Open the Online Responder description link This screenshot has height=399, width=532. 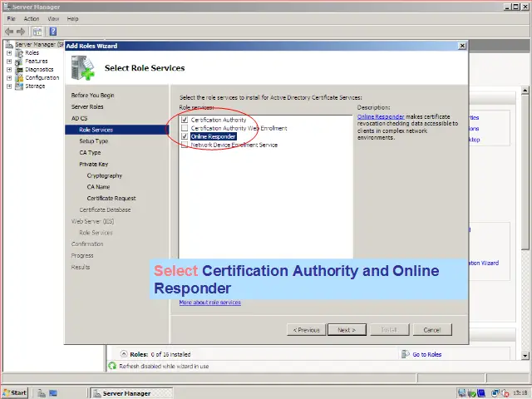pos(381,117)
